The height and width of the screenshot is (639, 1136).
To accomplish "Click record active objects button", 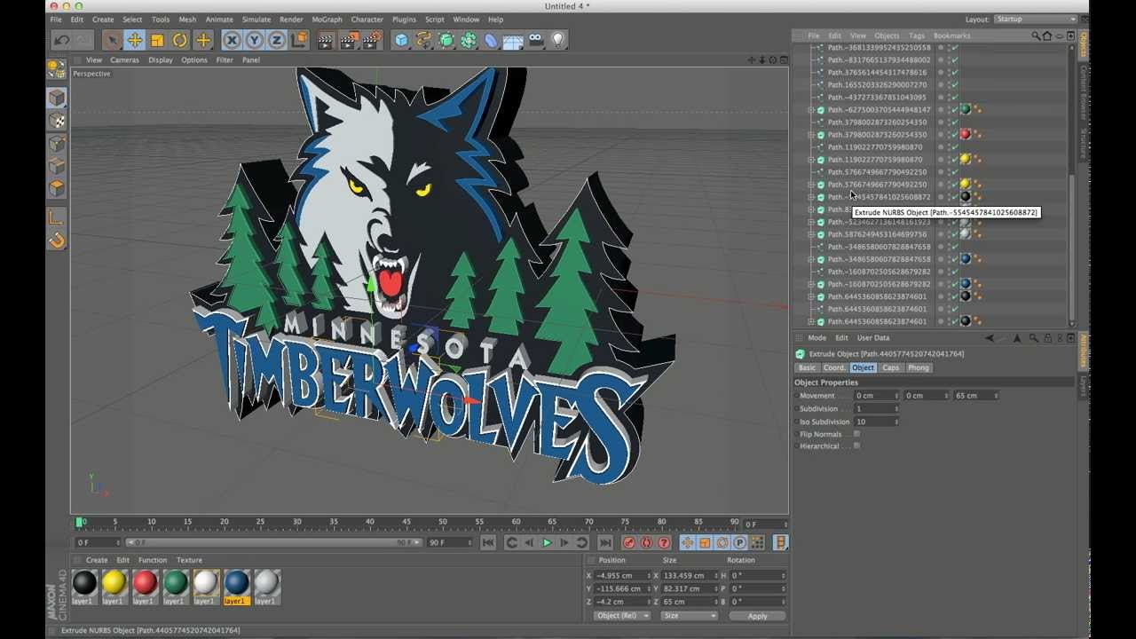I will [629, 543].
